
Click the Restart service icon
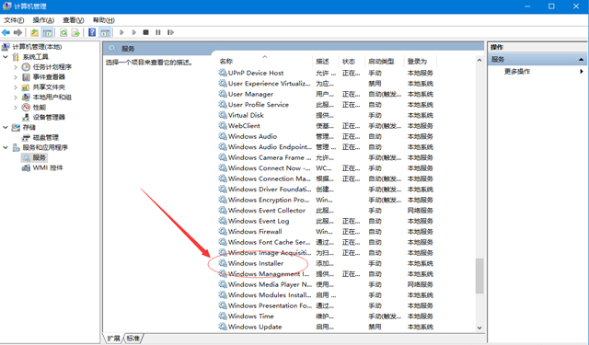(170, 33)
